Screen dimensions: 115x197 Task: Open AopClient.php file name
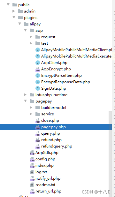pos(54,63)
